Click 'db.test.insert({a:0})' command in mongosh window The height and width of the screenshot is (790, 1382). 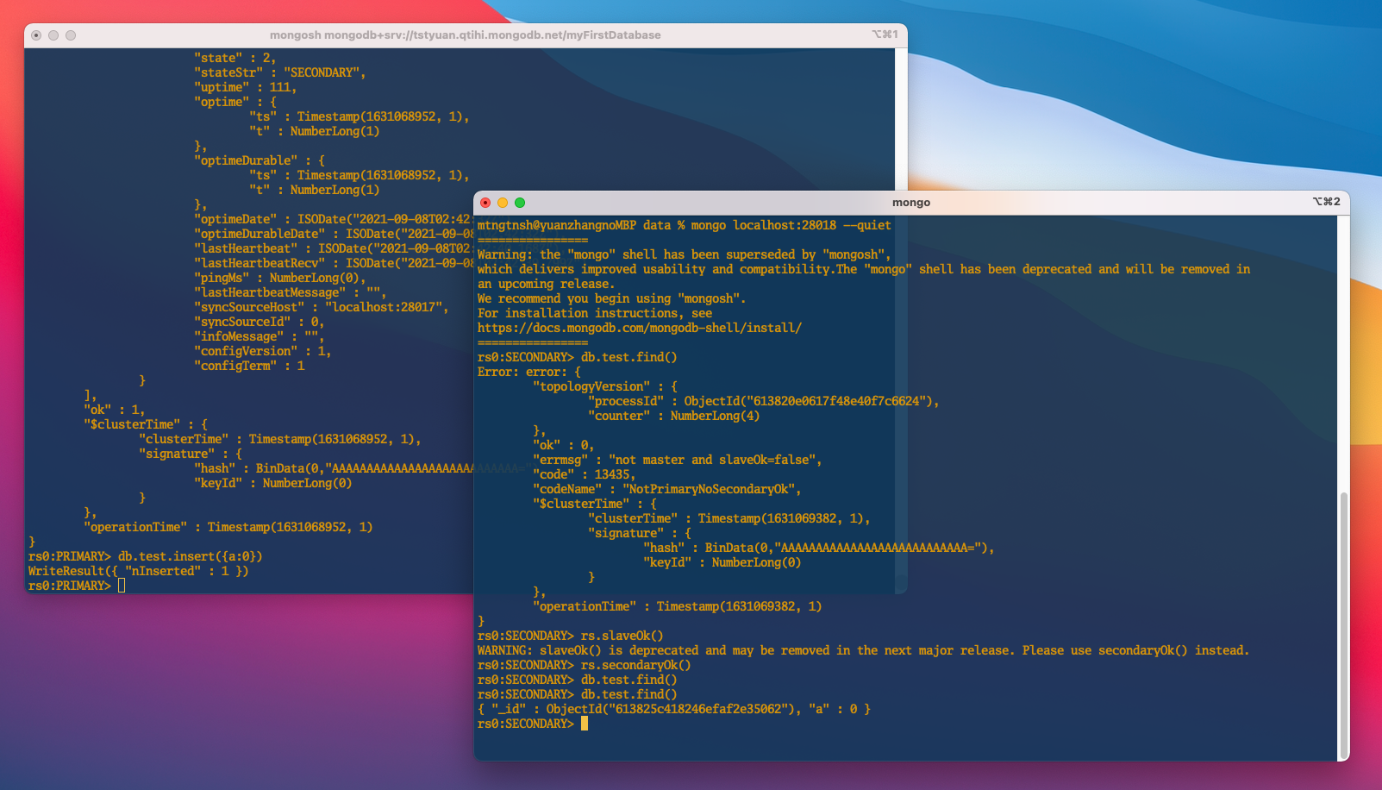(x=191, y=556)
